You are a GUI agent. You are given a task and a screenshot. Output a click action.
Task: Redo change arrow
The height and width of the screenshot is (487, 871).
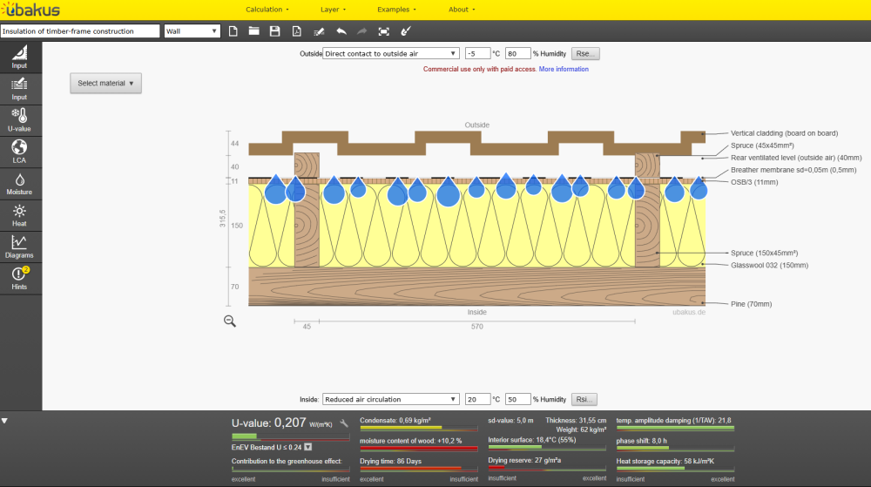361,31
